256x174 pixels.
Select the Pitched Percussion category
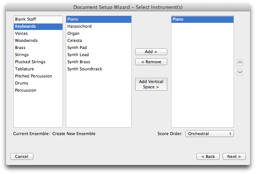[38, 76]
